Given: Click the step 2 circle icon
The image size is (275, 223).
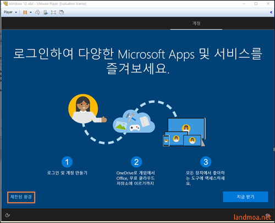Looking at the screenshot, I should coord(136,162).
